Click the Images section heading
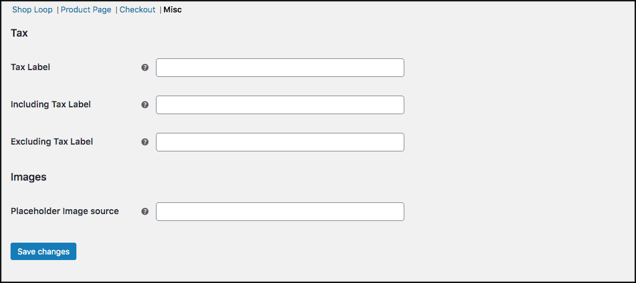This screenshot has height=283, width=636. (29, 177)
